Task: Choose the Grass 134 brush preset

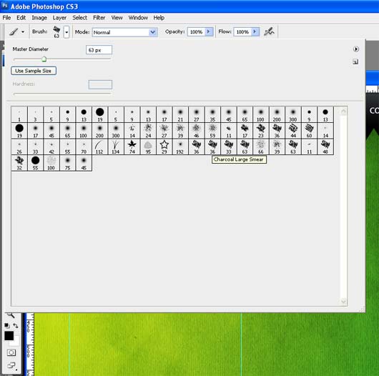Action: pos(116,147)
